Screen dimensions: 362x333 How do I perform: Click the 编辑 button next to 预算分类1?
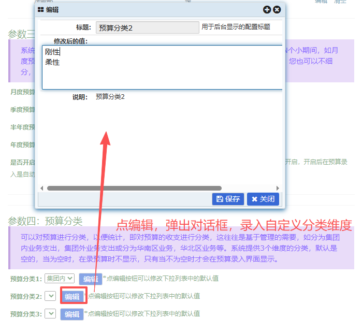click(x=90, y=279)
